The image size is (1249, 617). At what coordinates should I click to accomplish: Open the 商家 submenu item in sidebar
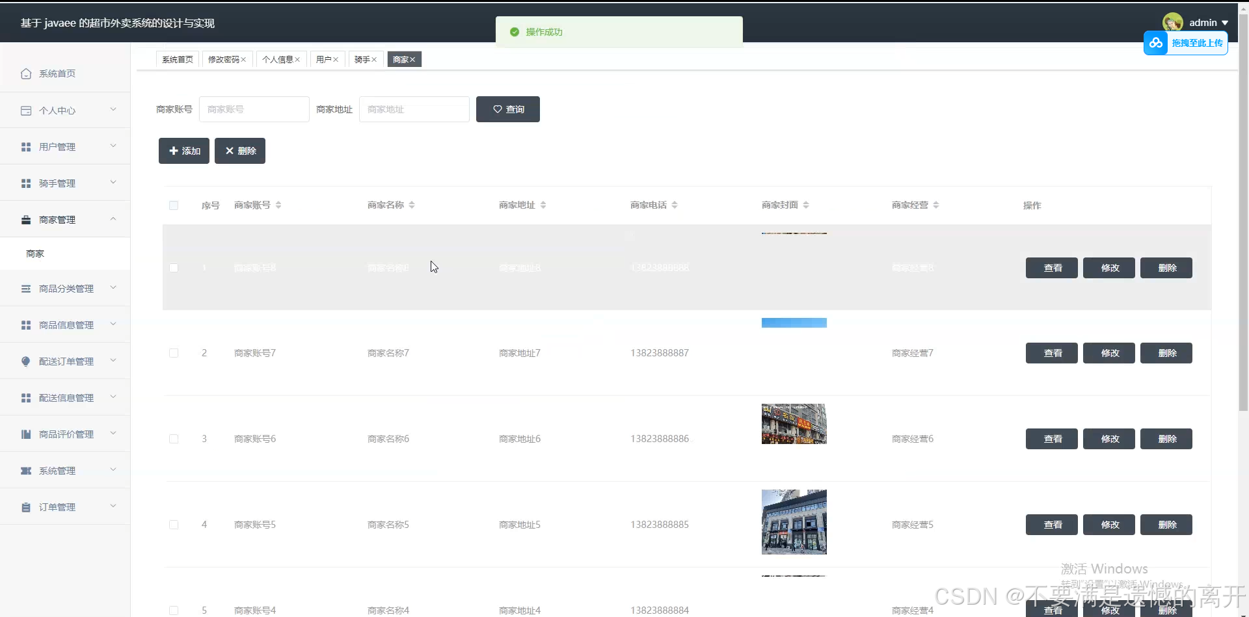point(65,254)
